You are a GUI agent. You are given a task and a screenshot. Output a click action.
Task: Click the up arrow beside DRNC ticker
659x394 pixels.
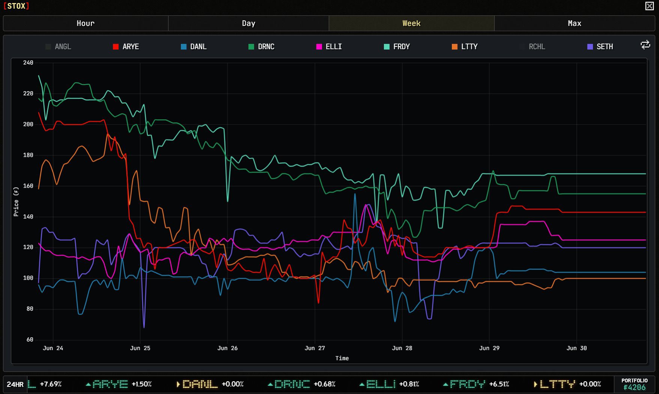tap(270, 384)
